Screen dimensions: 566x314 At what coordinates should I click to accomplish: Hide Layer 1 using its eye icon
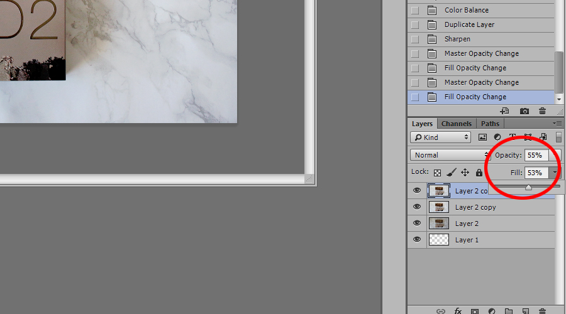tap(416, 240)
